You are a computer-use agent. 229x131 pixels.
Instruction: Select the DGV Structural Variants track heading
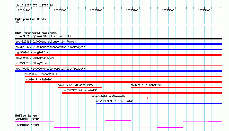pos(36,33)
